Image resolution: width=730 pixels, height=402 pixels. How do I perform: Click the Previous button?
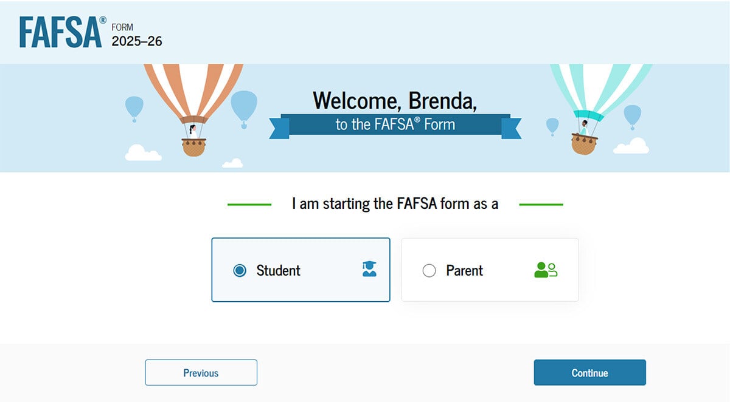[x=201, y=372]
